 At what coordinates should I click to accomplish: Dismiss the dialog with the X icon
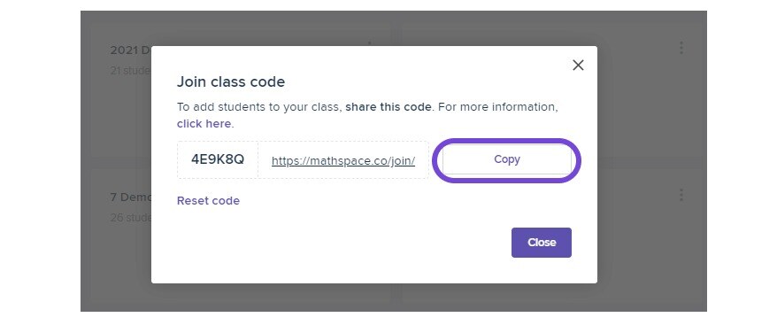pos(578,65)
